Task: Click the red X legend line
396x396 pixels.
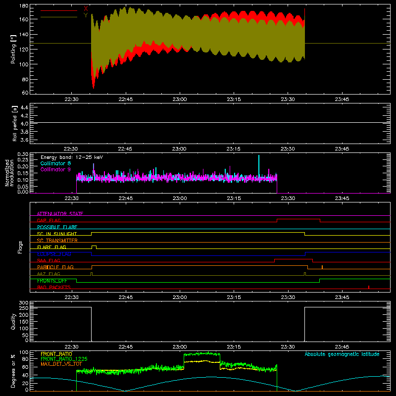Action: [58, 10]
